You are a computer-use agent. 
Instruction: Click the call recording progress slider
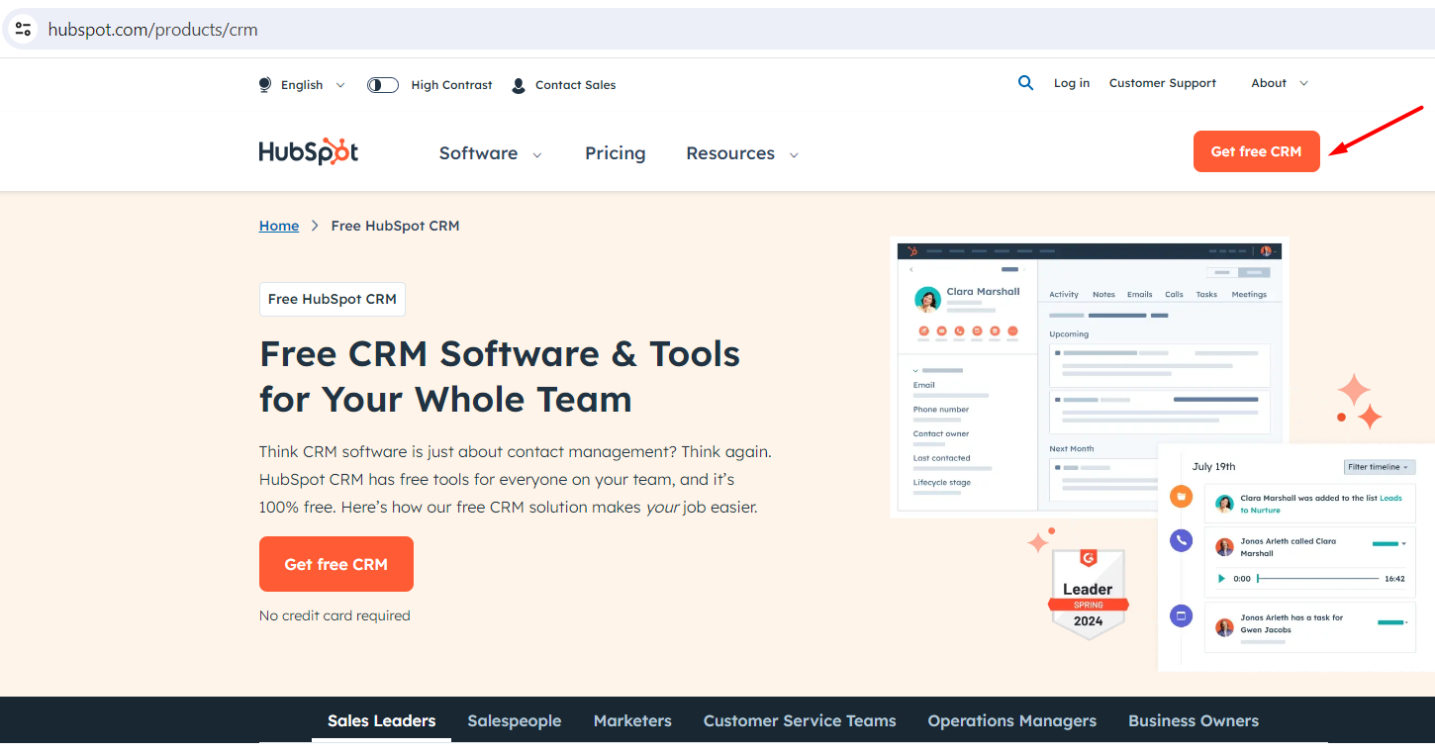[1318, 579]
